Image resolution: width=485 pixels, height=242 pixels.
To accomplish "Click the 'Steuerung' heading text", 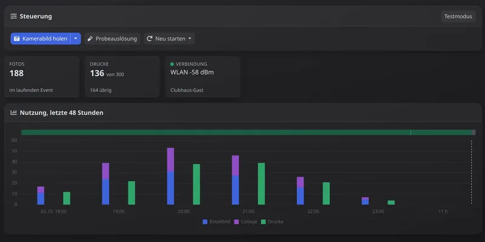I will pos(36,16).
